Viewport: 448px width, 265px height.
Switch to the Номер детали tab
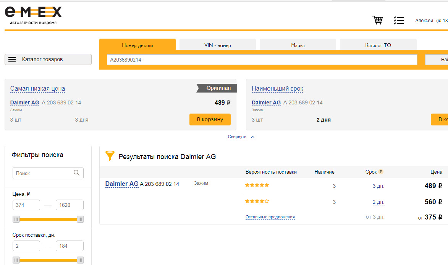[137, 45]
